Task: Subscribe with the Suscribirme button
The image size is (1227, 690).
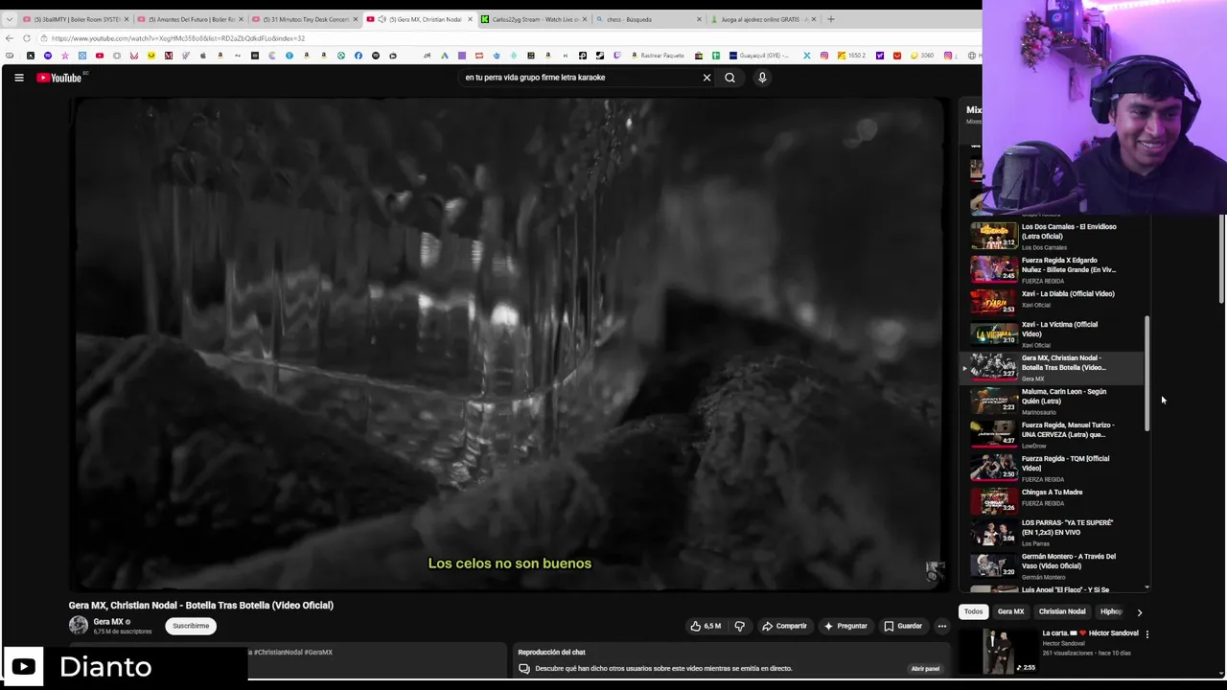Action: 191,626
